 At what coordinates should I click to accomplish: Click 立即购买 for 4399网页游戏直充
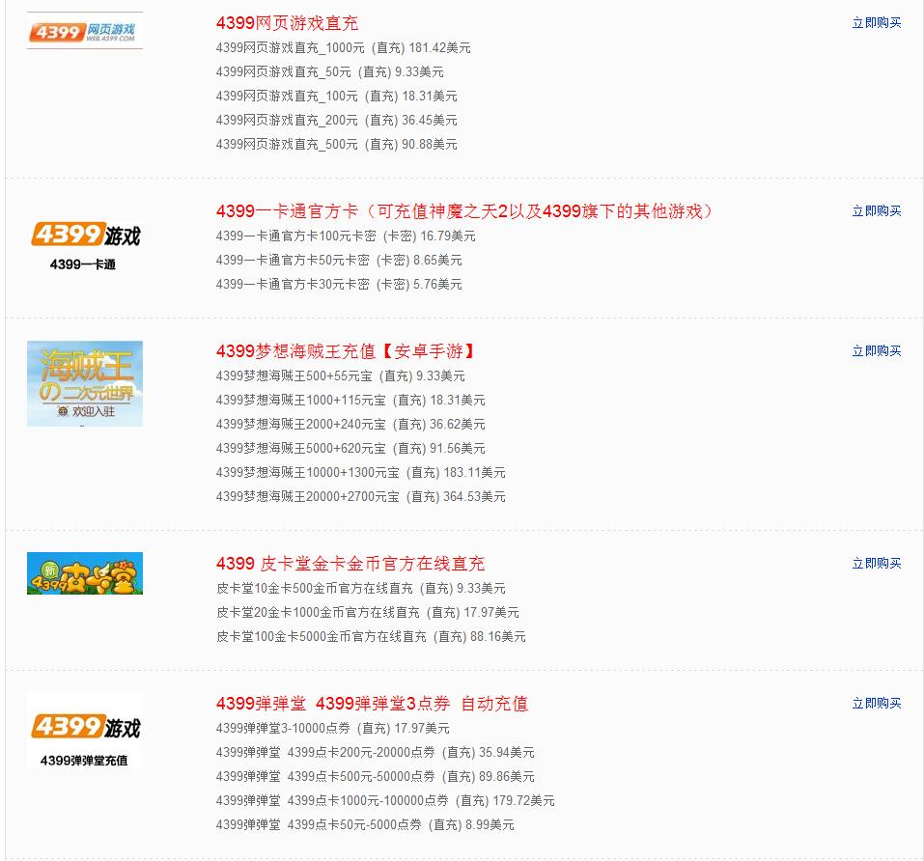[x=877, y=23]
